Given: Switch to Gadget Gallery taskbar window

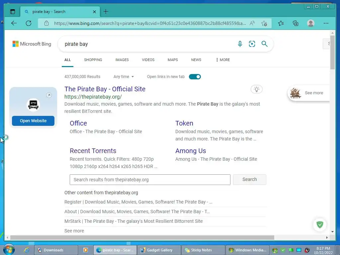Looking at the screenshot, I should coord(159,250).
